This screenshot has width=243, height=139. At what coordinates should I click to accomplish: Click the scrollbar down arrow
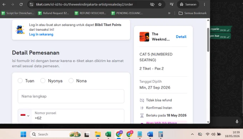pos(208,122)
